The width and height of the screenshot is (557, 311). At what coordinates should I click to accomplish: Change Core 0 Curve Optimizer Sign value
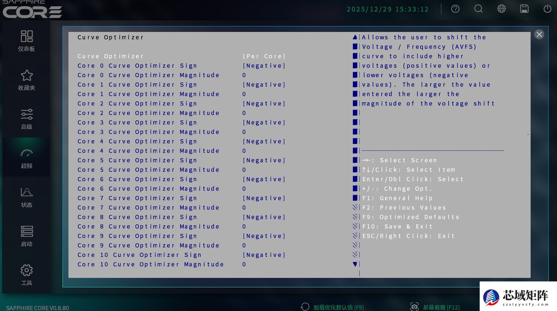pos(264,66)
